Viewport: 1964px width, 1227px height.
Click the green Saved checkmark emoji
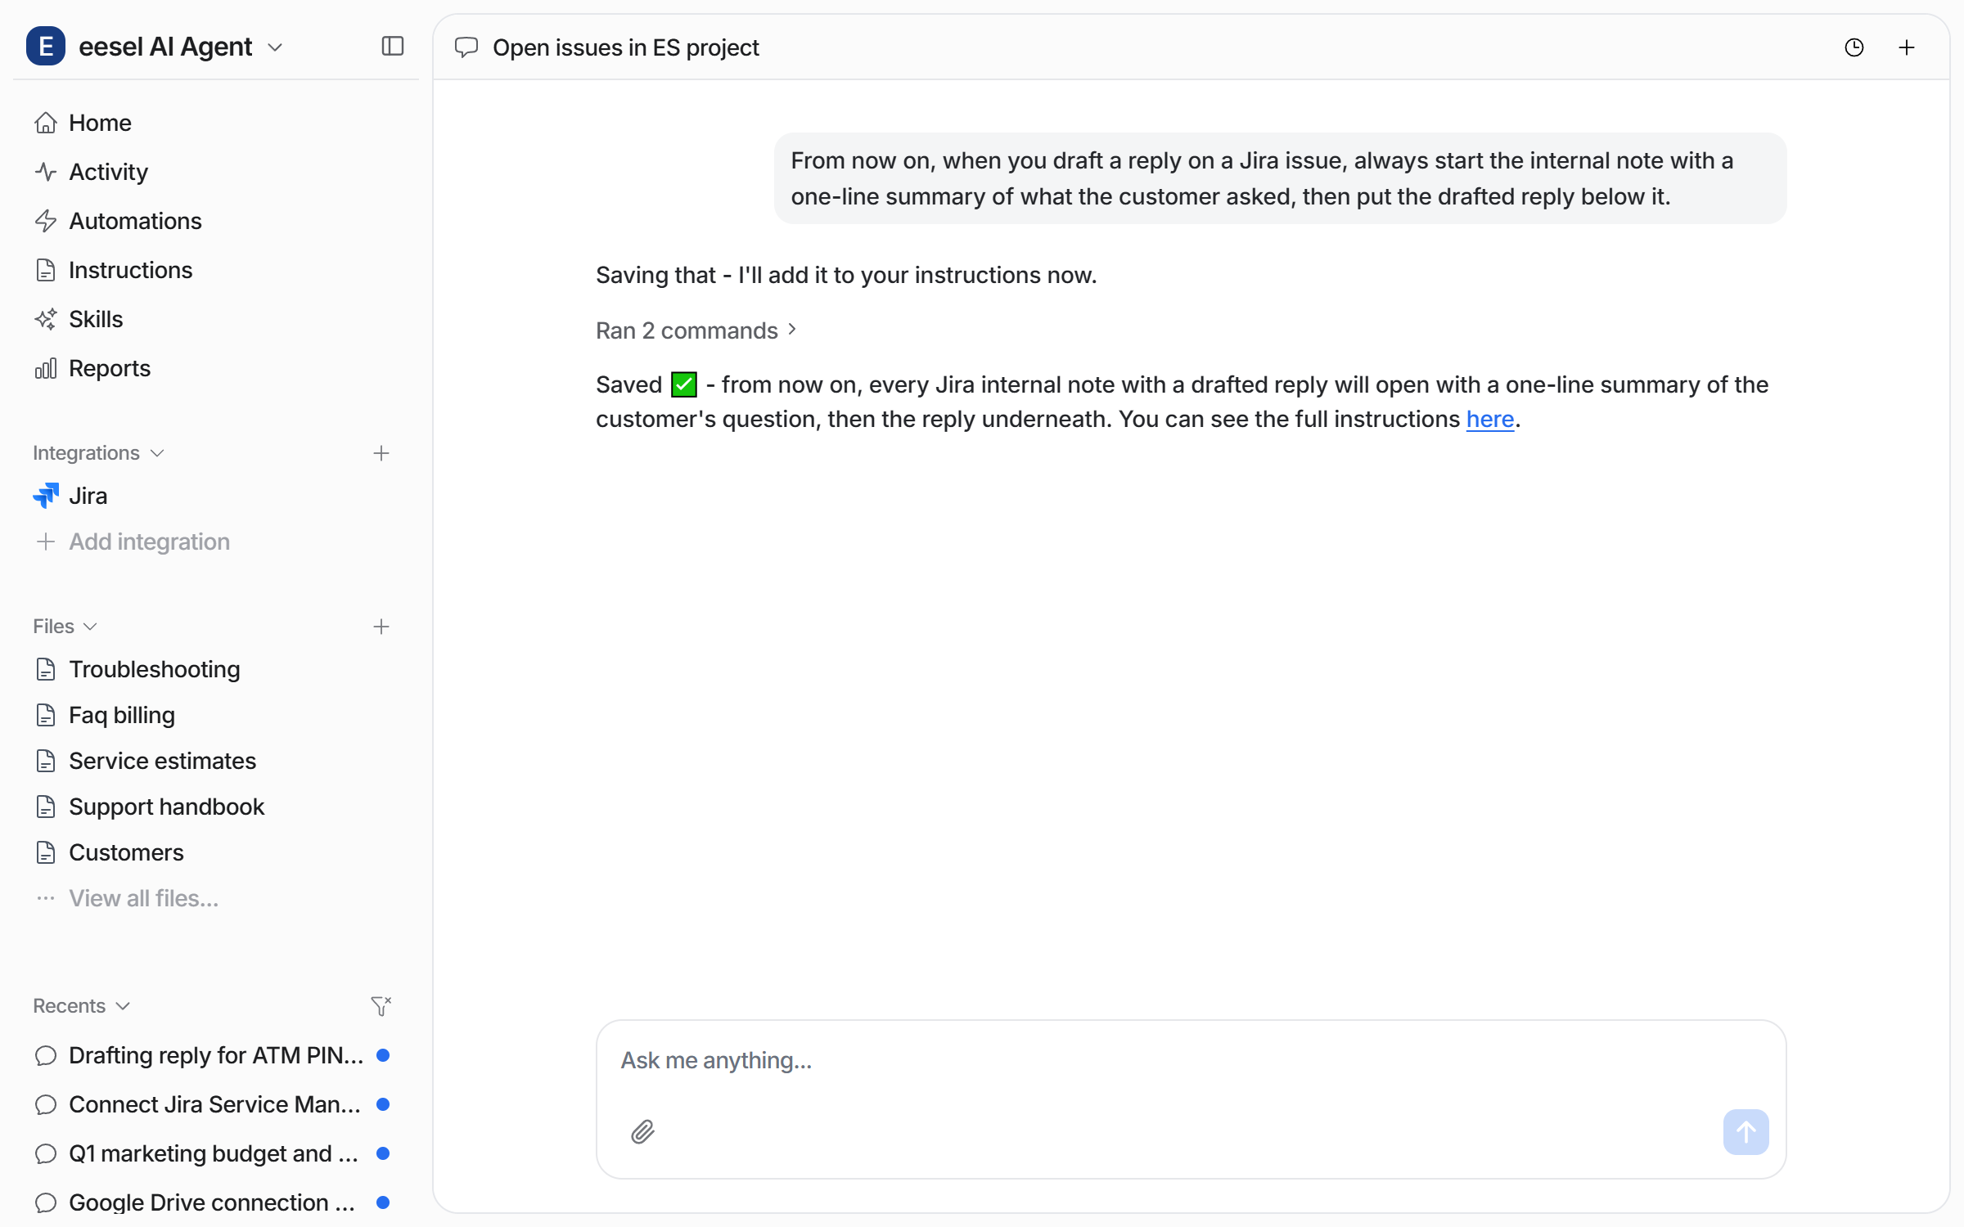point(684,384)
